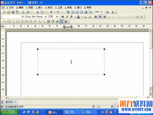The height and width of the screenshot is (115, 153).
Task: Click inside the selected text box
Action: (71, 62)
